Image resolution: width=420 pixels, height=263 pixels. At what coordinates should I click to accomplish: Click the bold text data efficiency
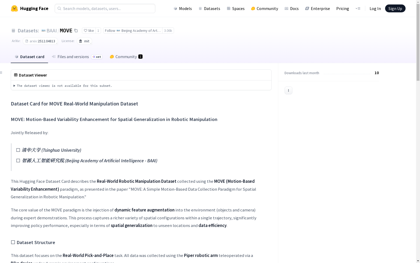click(212, 225)
